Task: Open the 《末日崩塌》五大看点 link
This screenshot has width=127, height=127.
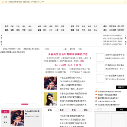Action: coord(80,72)
